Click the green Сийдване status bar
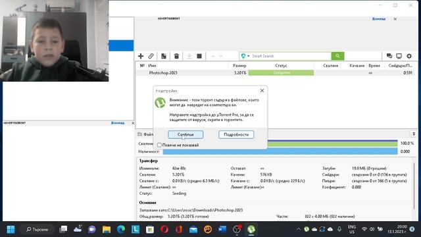The image size is (421, 237). pyautogui.click(x=281, y=73)
